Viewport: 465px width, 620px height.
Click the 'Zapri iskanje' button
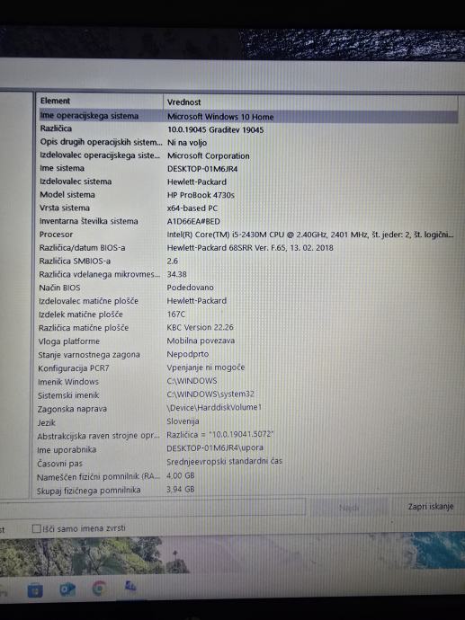tap(431, 507)
